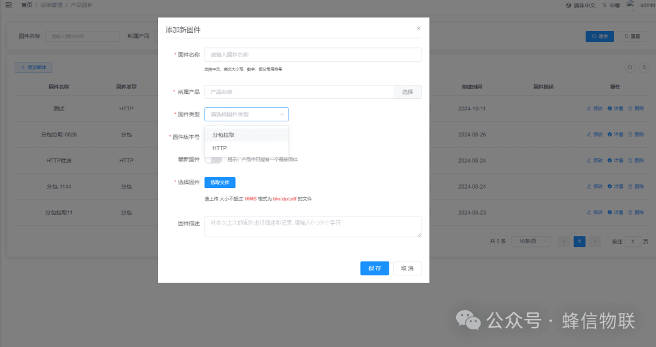Click the 2024-10-11 date cell
Image resolution: width=656 pixels, height=347 pixels.
[x=472, y=109]
